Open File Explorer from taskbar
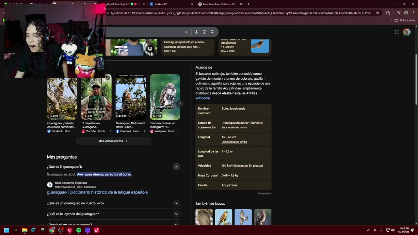 point(24,230)
